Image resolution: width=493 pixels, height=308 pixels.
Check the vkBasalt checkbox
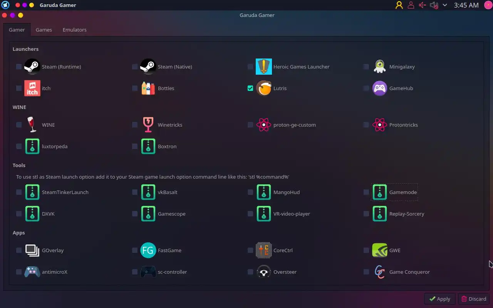coord(135,192)
